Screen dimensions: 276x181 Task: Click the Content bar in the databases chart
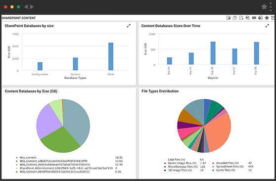75,64
